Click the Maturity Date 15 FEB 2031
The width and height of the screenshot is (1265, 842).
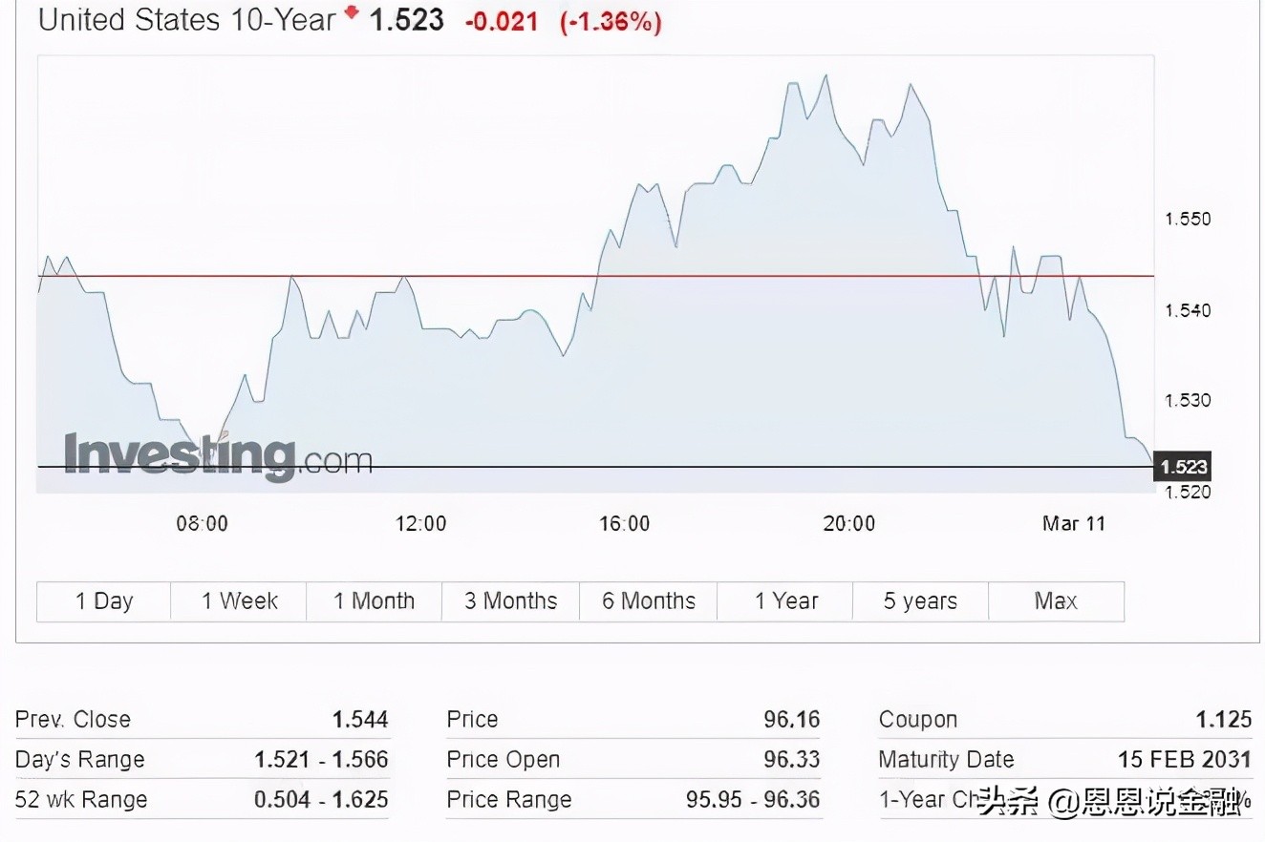pos(1184,760)
